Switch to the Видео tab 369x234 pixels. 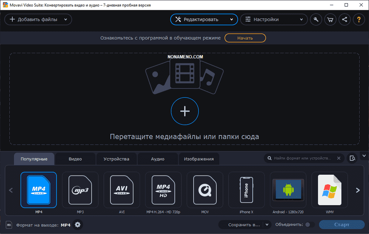[x=75, y=159]
